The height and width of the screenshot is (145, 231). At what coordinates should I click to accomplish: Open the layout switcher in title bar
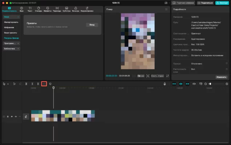(x=166, y=3)
